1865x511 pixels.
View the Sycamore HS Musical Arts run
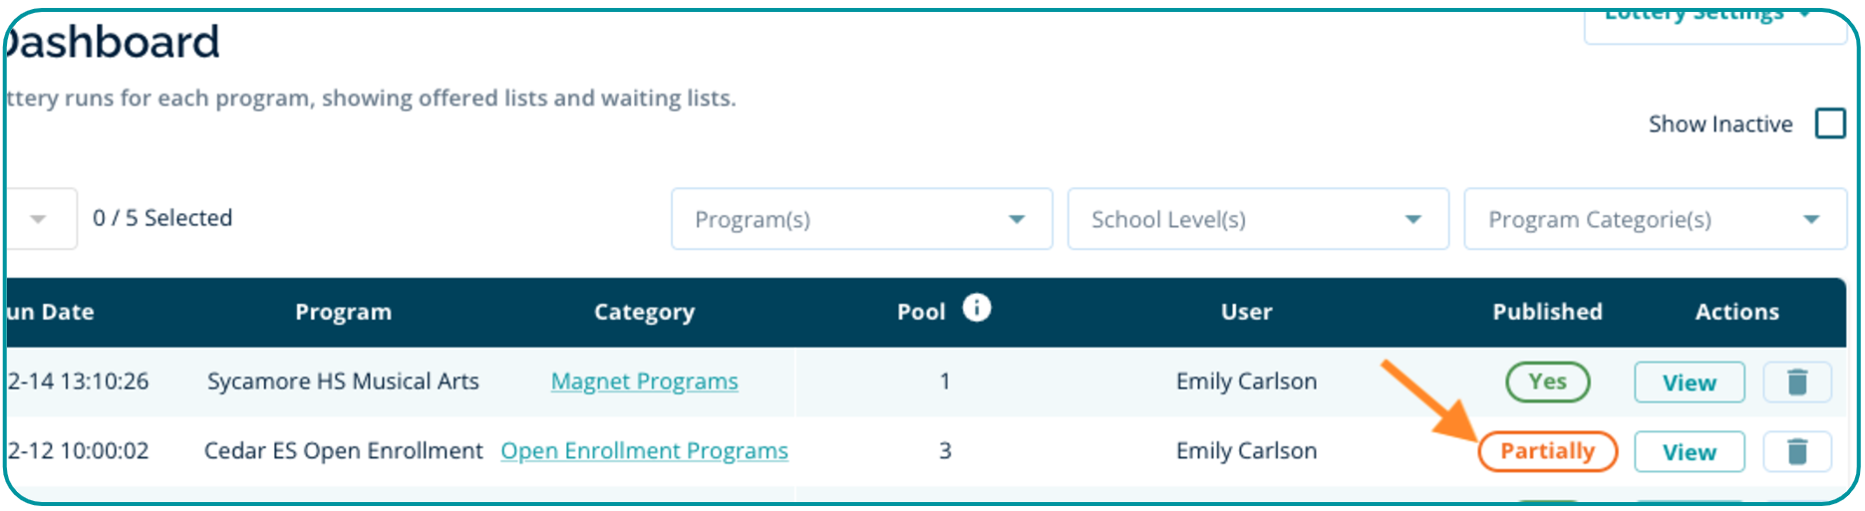coord(1689,383)
